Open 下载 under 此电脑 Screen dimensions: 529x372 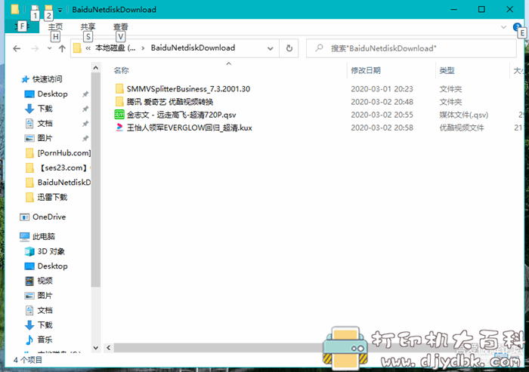click(45, 324)
